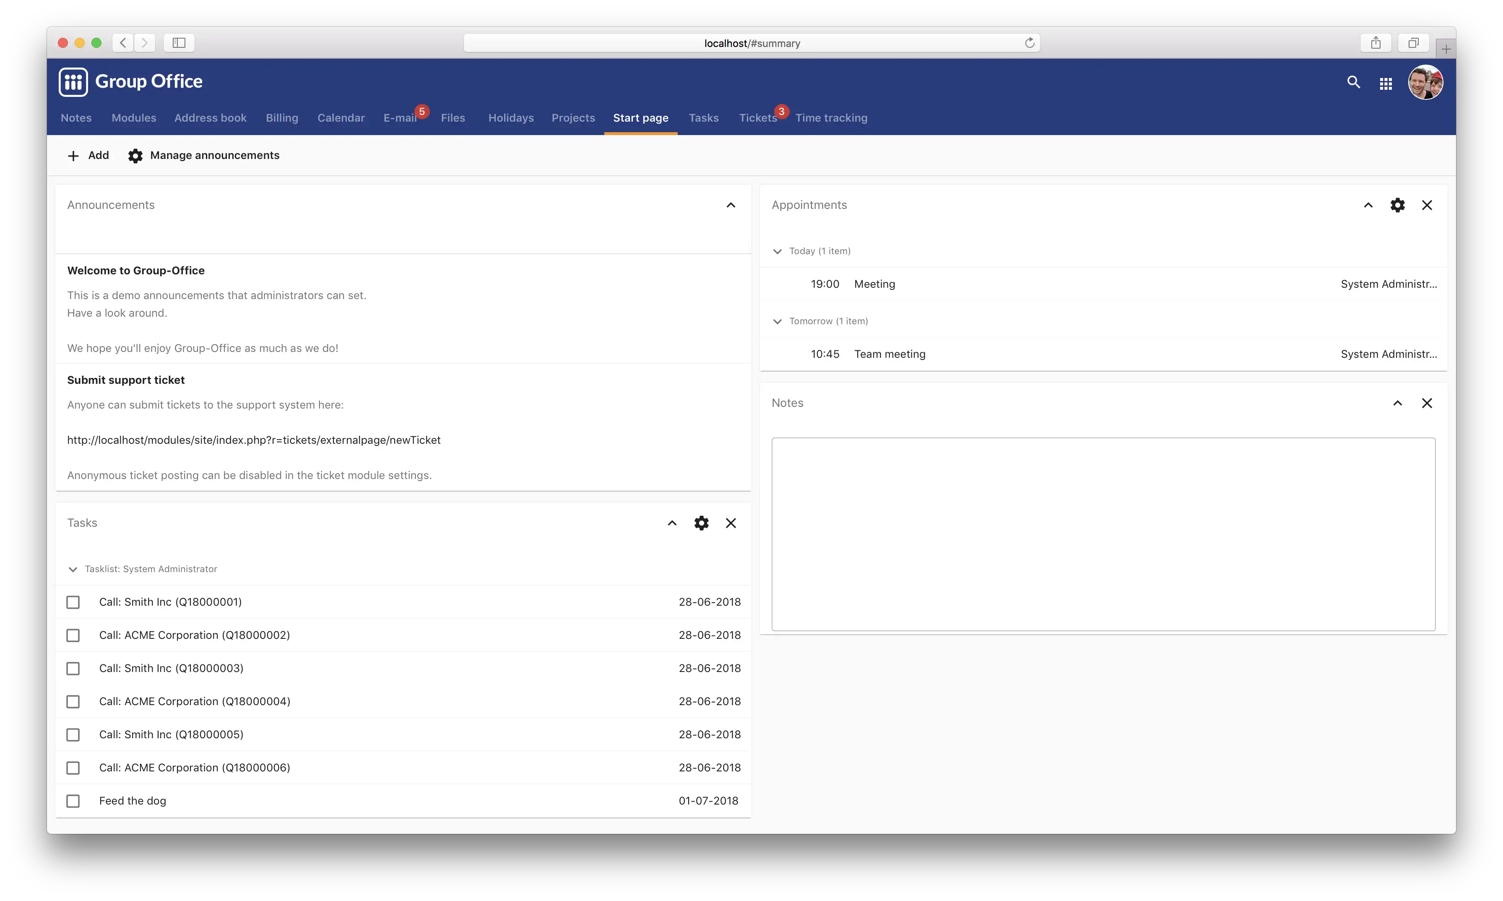
Task: Click the Tasks panel settings gear icon
Action: click(x=701, y=522)
